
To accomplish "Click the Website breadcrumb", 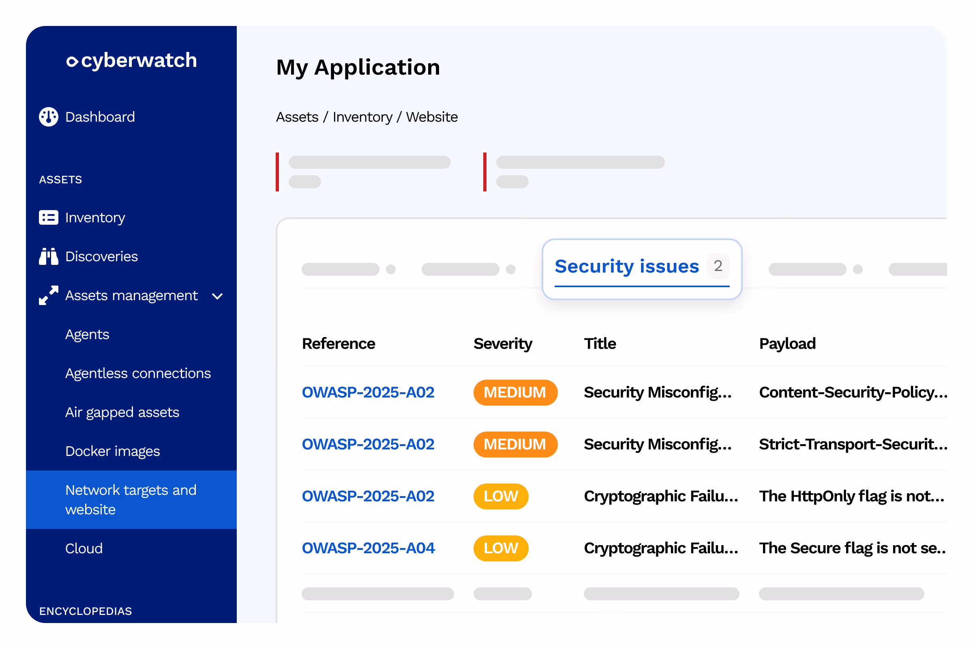I will click(x=432, y=117).
